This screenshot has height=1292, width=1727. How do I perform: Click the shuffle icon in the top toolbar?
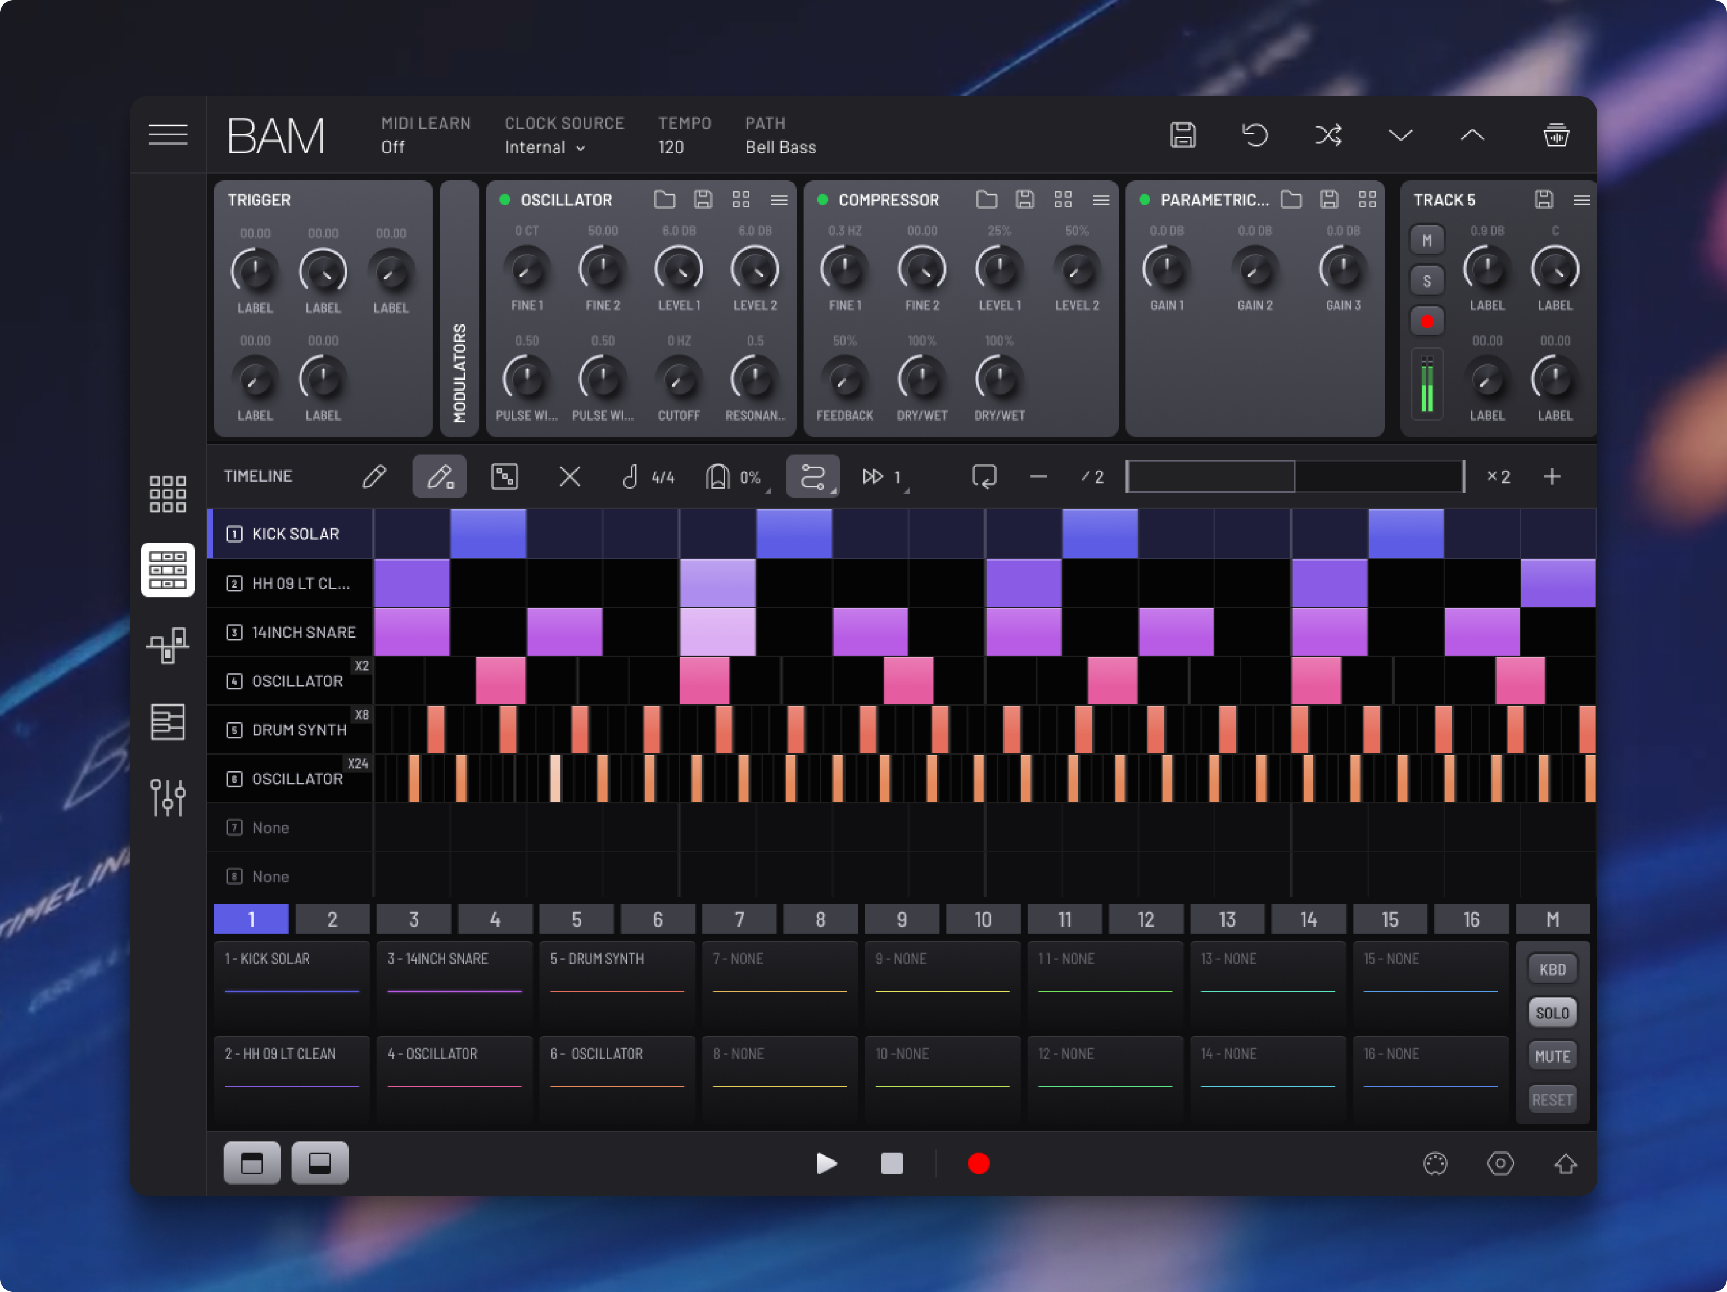click(x=1328, y=134)
